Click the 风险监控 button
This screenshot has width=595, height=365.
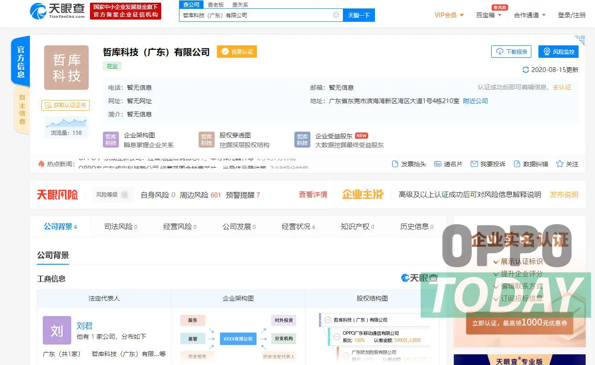[558, 52]
